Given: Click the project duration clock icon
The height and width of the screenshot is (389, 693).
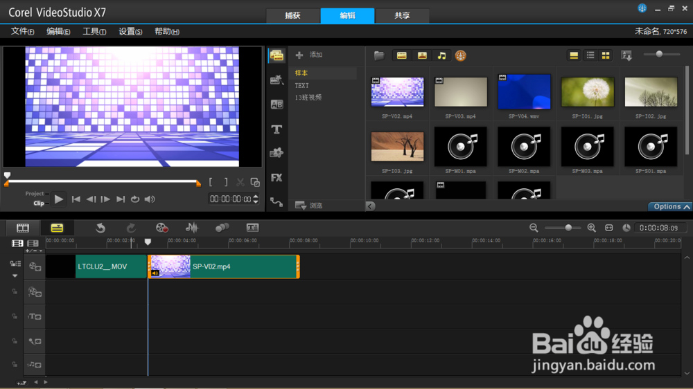Looking at the screenshot, I should (626, 228).
